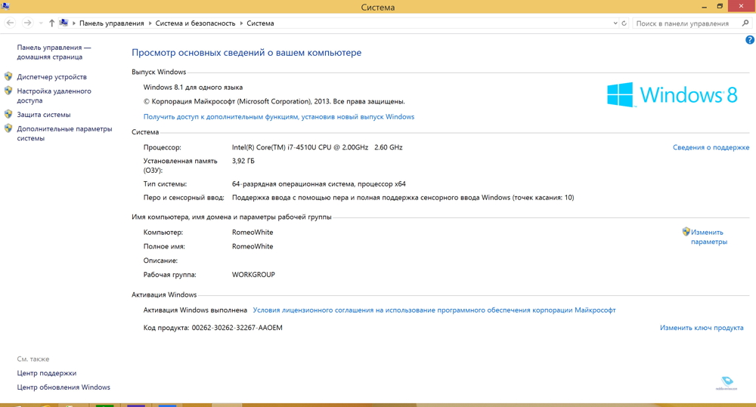Expand the arrow after Панель управления breadcrumb

(150, 23)
